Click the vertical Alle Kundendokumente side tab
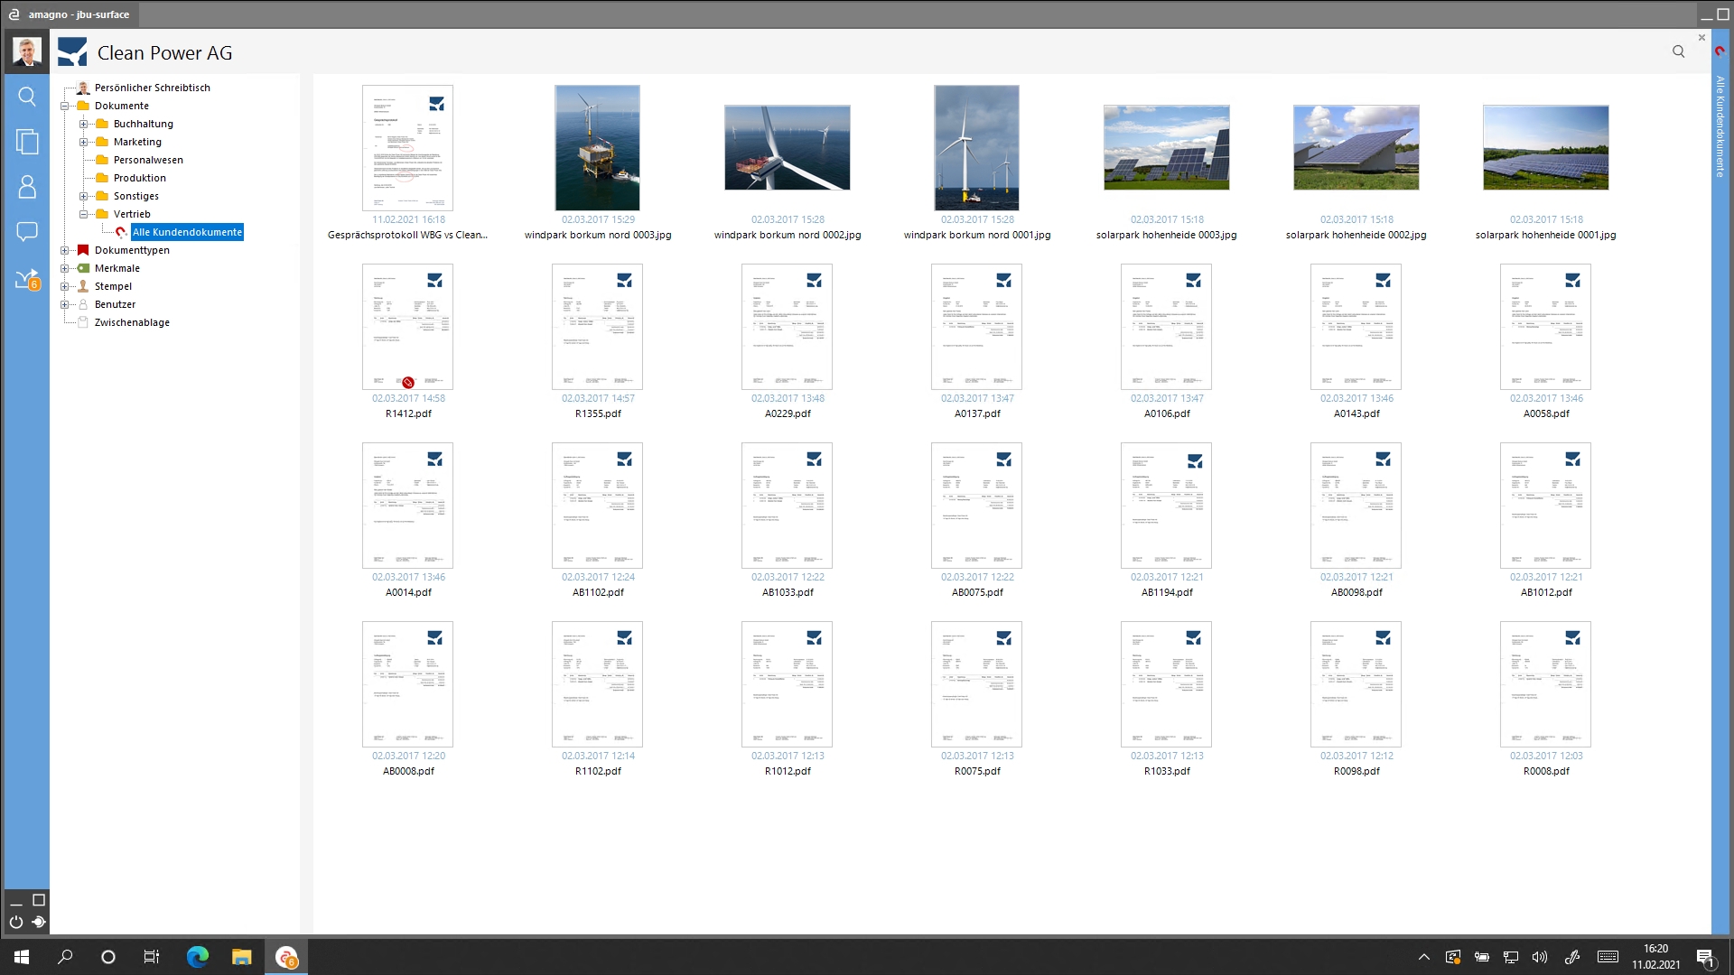 (1720, 126)
